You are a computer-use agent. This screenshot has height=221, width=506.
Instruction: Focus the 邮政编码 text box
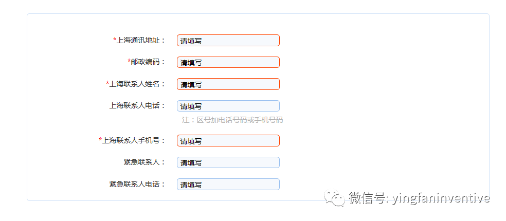[228, 62]
